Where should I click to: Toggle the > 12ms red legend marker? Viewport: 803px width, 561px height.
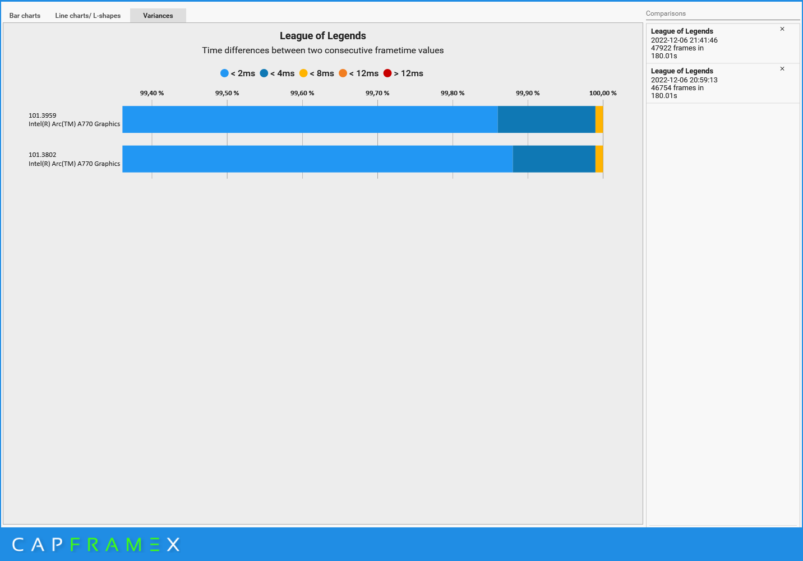pyautogui.click(x=387, y=73)
